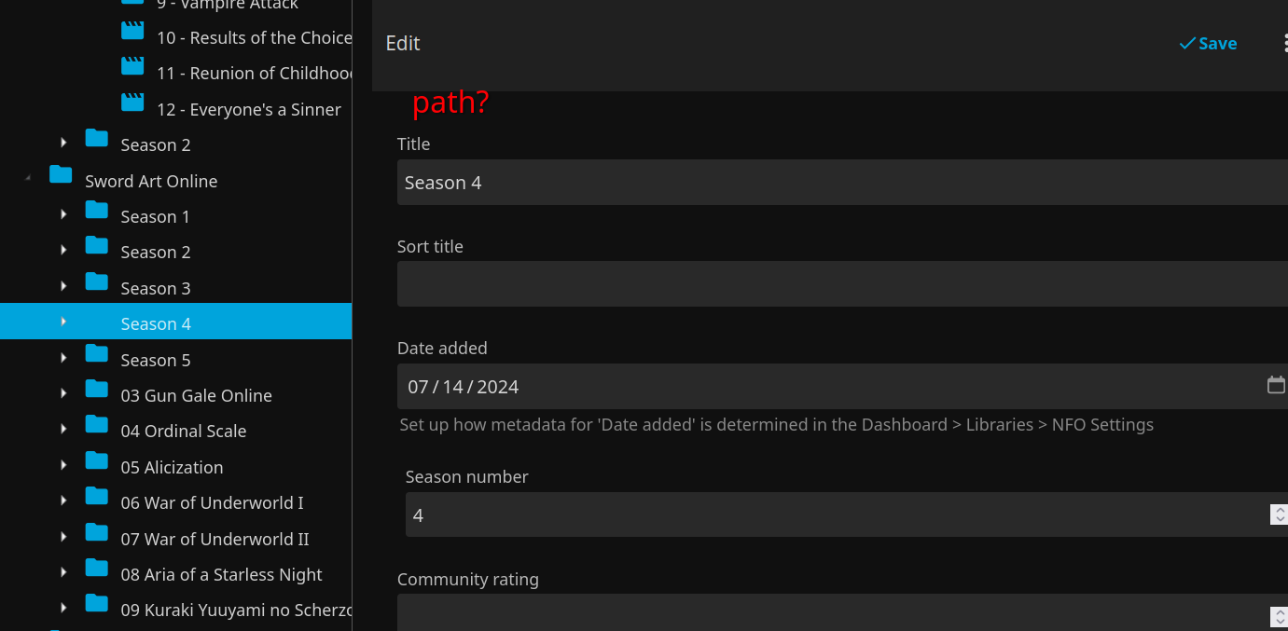1288x631 pixels.
Task: Select 07 War of Underworld II item
Action: [215, 539]
